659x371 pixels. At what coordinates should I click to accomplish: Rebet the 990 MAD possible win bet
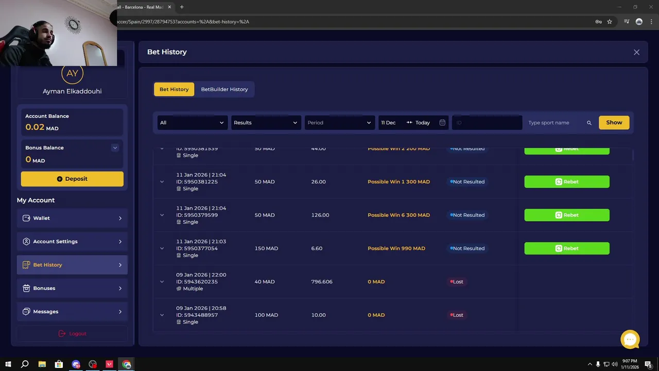point(567,248)
